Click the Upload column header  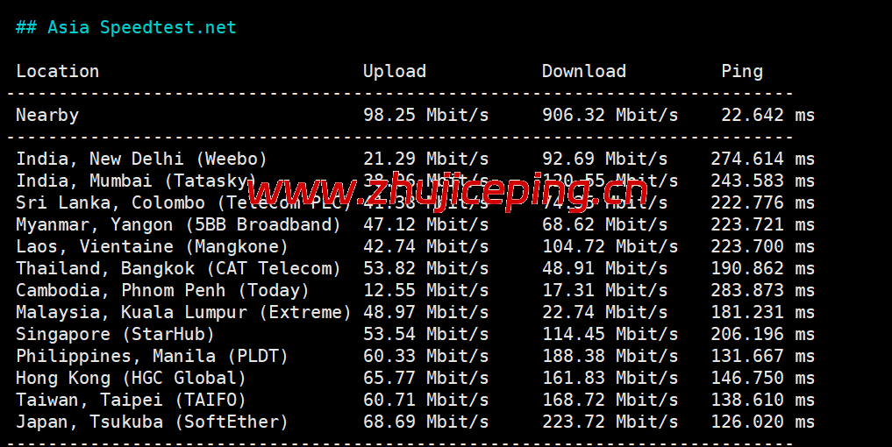click(x=395, y=71)
